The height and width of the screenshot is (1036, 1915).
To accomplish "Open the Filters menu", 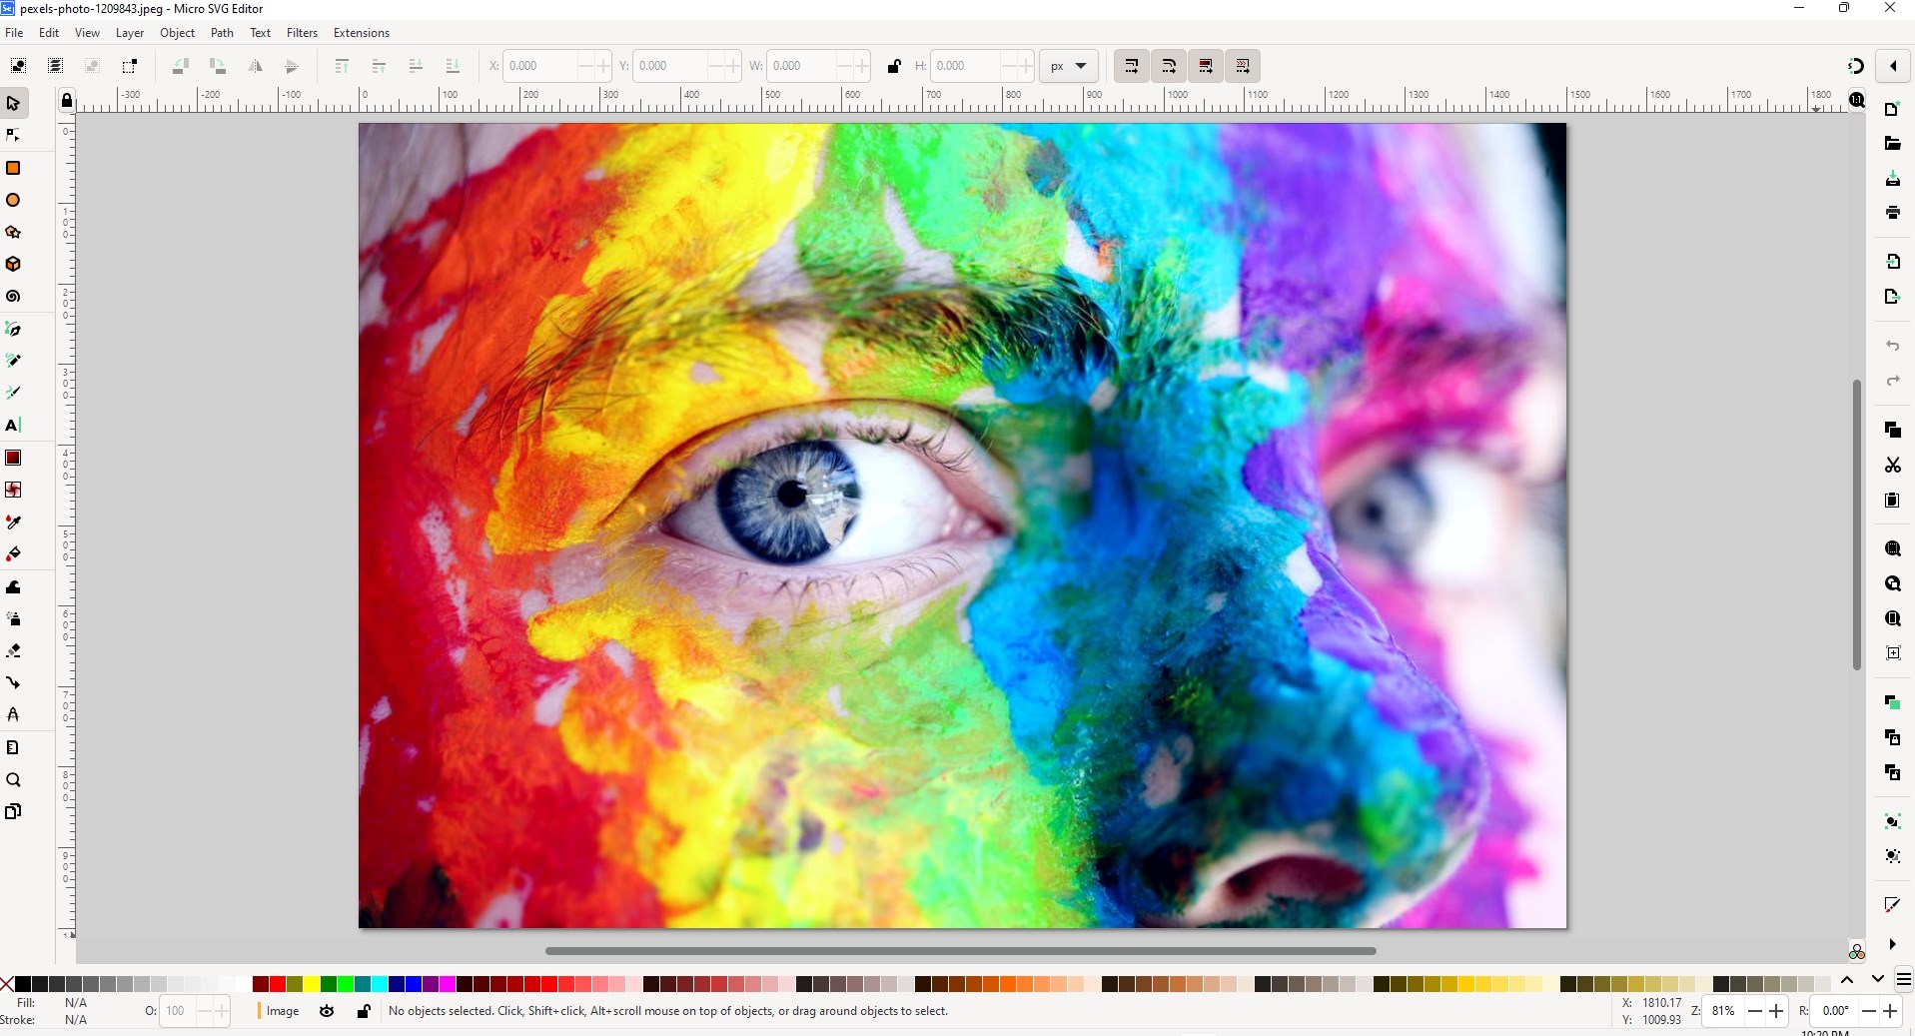I will tap(302, 33).
